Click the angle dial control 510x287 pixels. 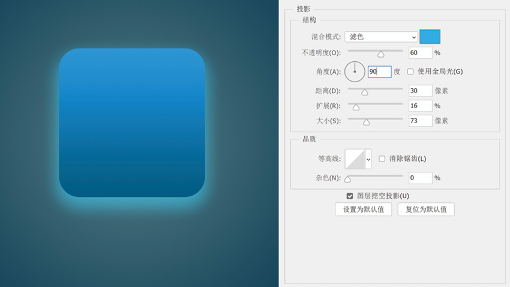[355, 71]
